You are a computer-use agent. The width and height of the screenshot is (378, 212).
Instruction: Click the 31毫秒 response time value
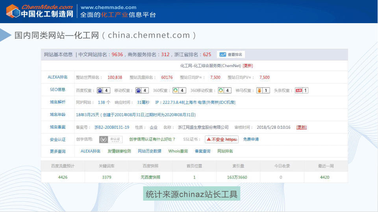pos(143,102)
